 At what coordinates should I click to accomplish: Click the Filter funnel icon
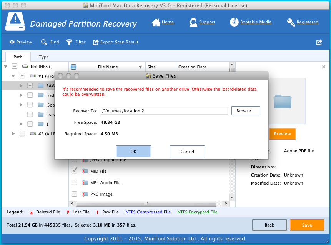pyautogui.click(x=69, y=42)
